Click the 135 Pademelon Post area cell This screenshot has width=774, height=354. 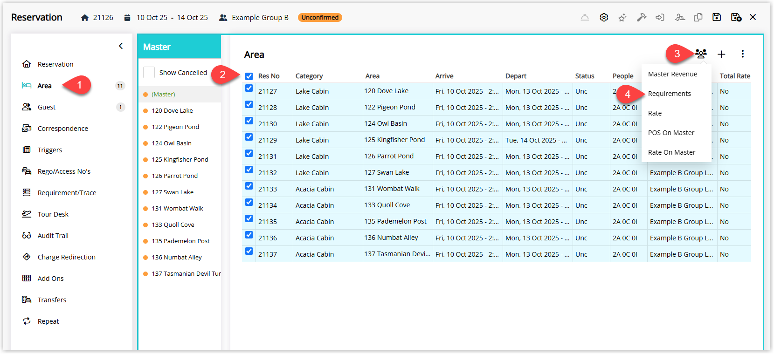pyautogui.click(x=398, y=221)
